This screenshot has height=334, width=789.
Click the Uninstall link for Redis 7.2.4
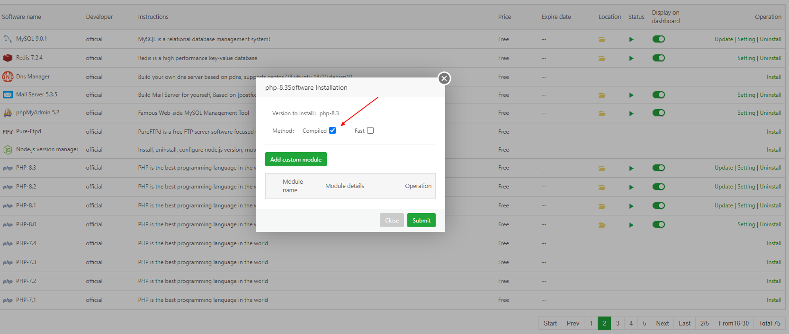(x=771, y=58)
